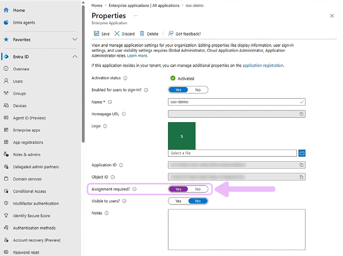The height and width of the screenshot is (256, 343).
Task: Copy the Object ID with copy icon
Action: (302, 177)
